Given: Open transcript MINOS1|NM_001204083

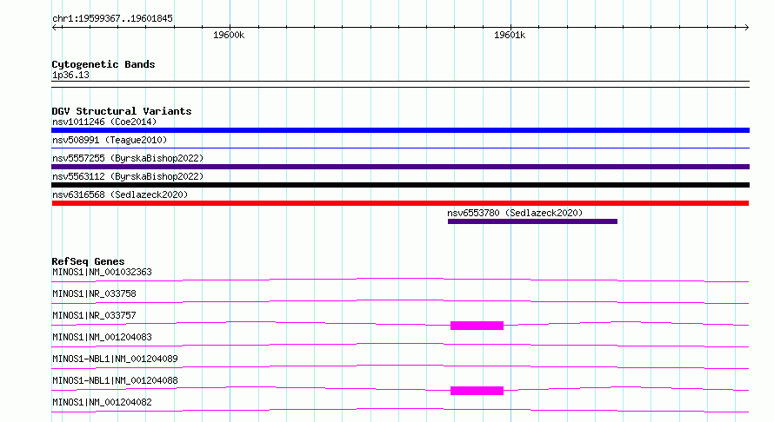Looking at the screenshot, I should click(102, 337).
